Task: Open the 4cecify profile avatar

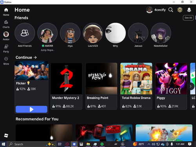Action: 149,10
